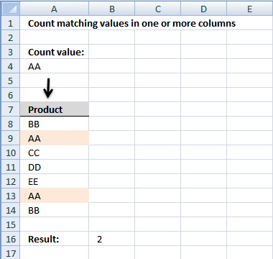The width and height of the screenshot is (273, 259).
Task: Select row 3 header
Action: tap(10, 52)
